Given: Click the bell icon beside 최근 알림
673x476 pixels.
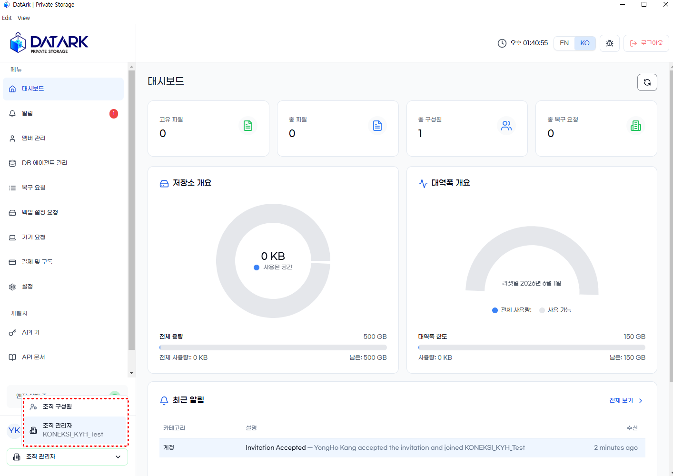Looking at the screenshot, I should (164, 401).
